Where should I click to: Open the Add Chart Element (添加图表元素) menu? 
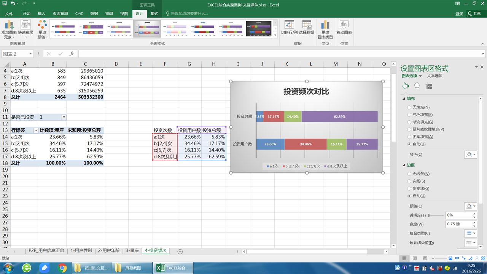(x=9, y=30)
